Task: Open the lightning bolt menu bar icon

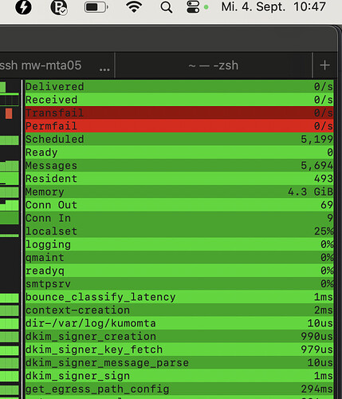Action: (23, 7)
